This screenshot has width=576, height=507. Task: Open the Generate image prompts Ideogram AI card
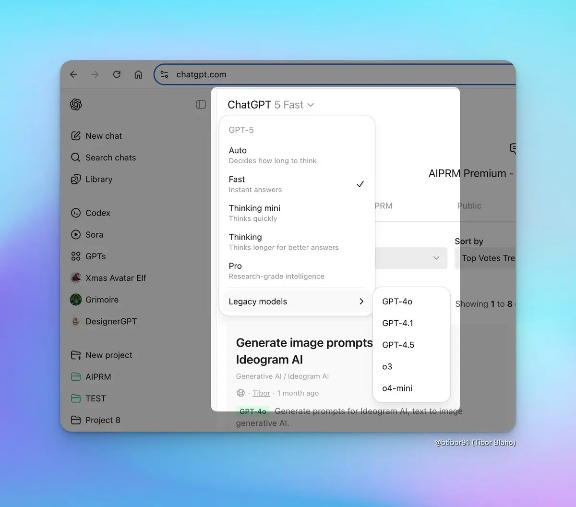click(304, 351)
